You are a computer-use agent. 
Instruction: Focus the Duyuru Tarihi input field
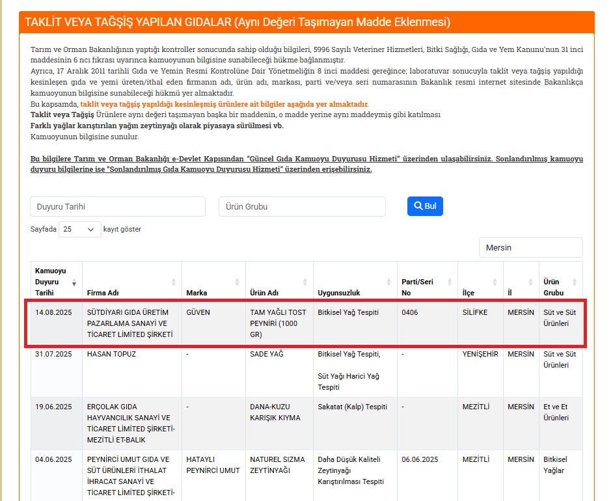coord(118,206)
